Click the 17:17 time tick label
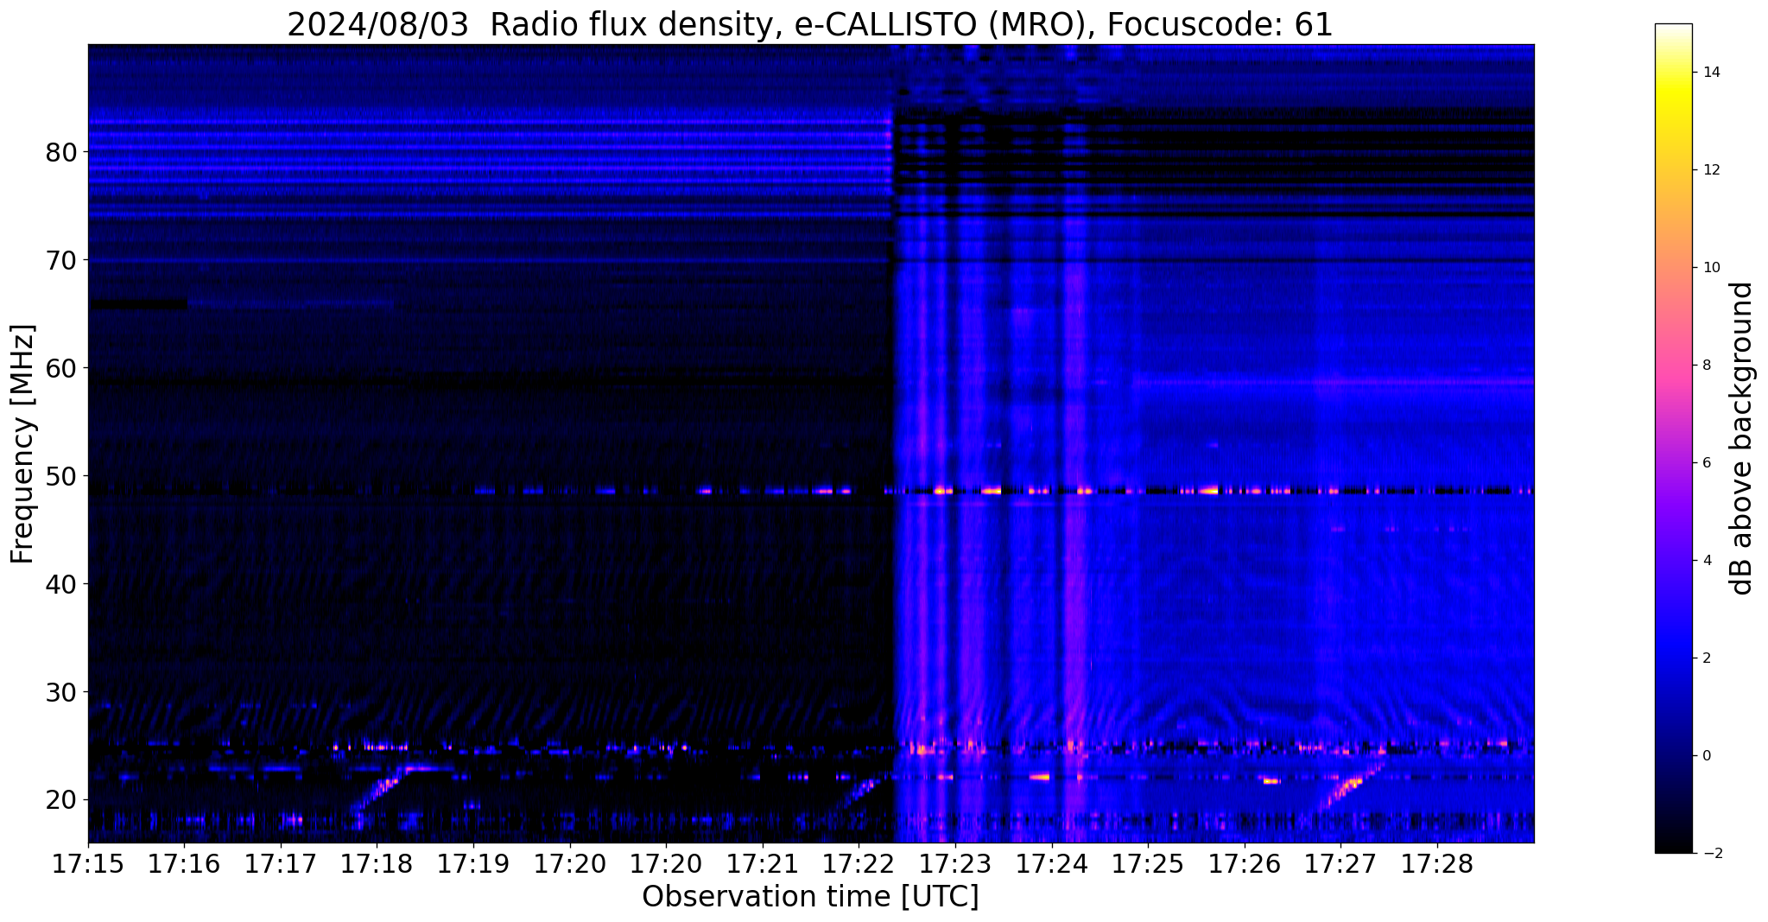1768x922 pixels. (x=281, y=864)
